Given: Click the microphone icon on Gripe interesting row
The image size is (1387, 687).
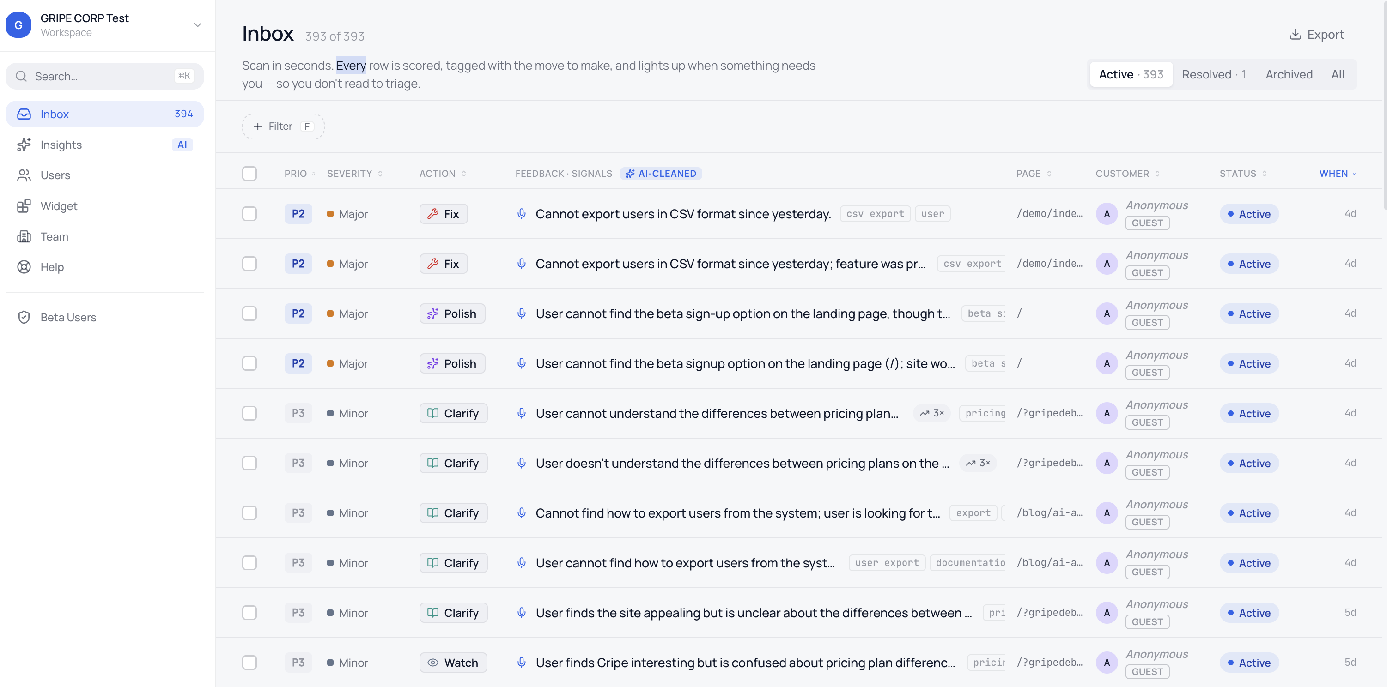Looking at the screenshot, I should click(521, 662).
